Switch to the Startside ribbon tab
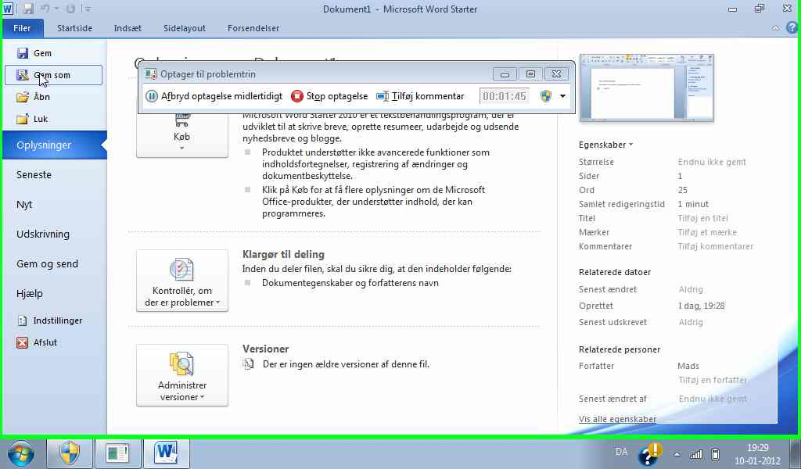 (74, 28)
